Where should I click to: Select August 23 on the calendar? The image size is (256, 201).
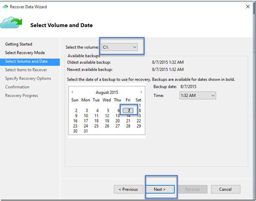coord(75,126)
